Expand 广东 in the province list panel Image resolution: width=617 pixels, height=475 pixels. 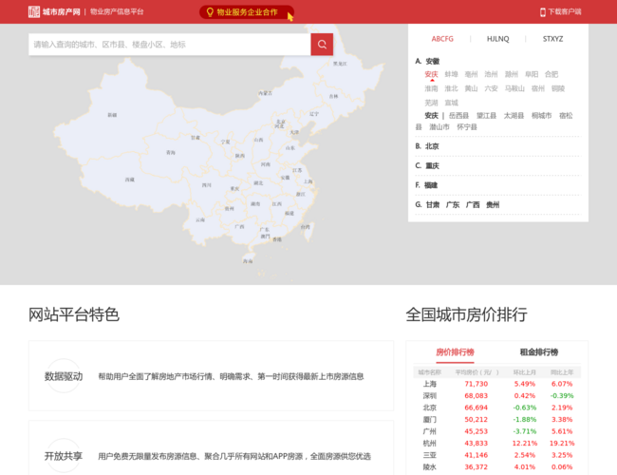coord(453,205)
